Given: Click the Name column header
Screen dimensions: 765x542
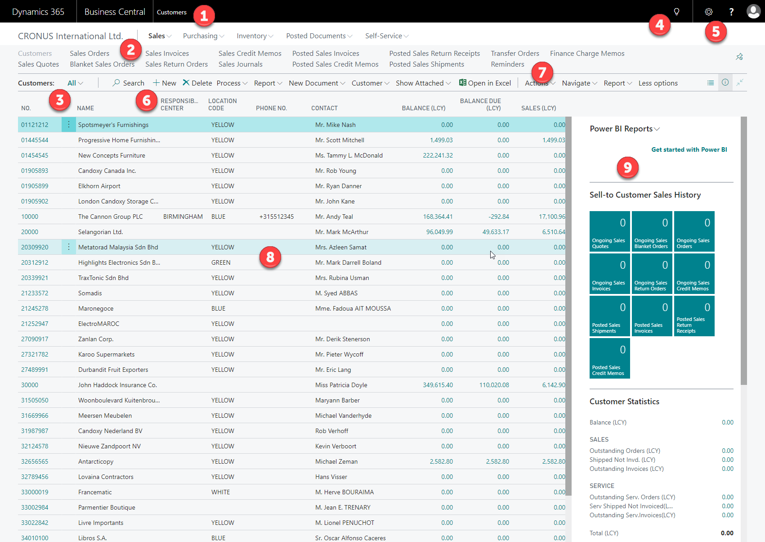Looking at the screenshot, I should (x=85, y=108).
